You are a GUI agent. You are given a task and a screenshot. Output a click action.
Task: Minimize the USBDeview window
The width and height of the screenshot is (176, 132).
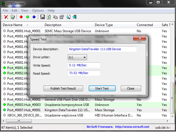pos(151,2)
